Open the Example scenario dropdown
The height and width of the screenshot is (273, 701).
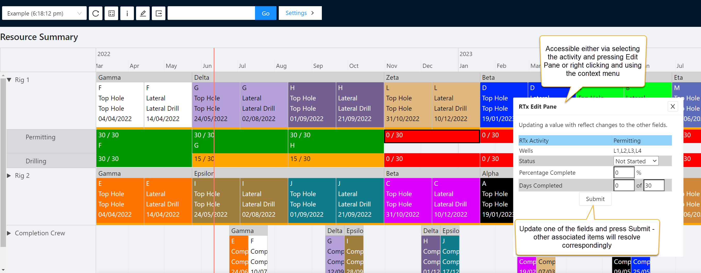44,13
